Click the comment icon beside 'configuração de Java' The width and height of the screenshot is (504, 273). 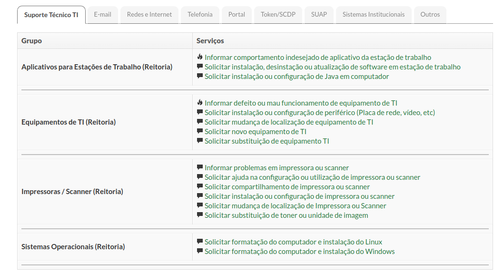pyautogui.click(x=199, y=76)
